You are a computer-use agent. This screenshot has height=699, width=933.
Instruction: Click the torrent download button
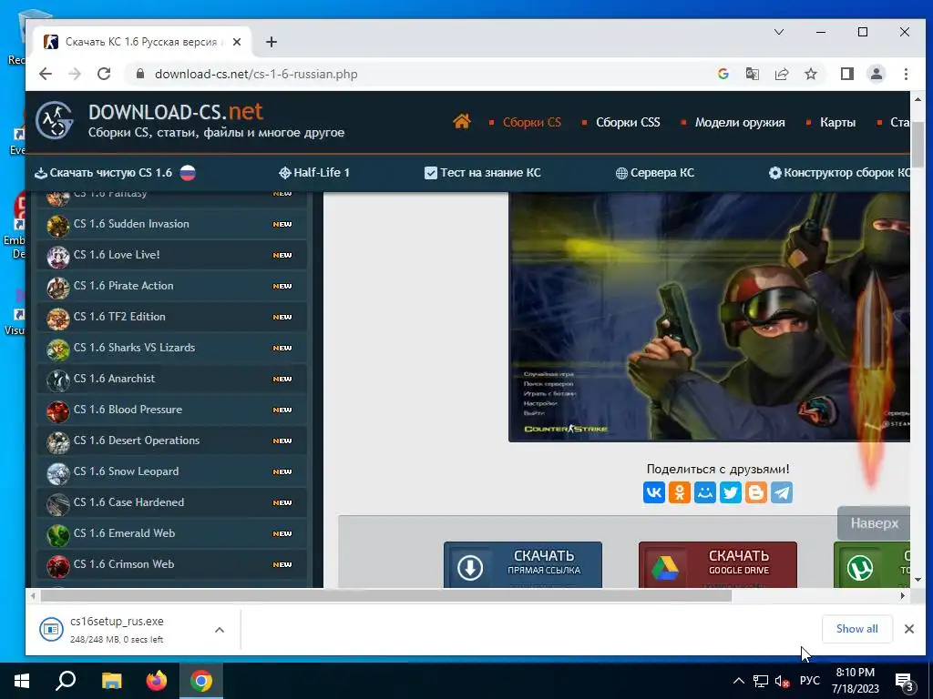[872, 564]
